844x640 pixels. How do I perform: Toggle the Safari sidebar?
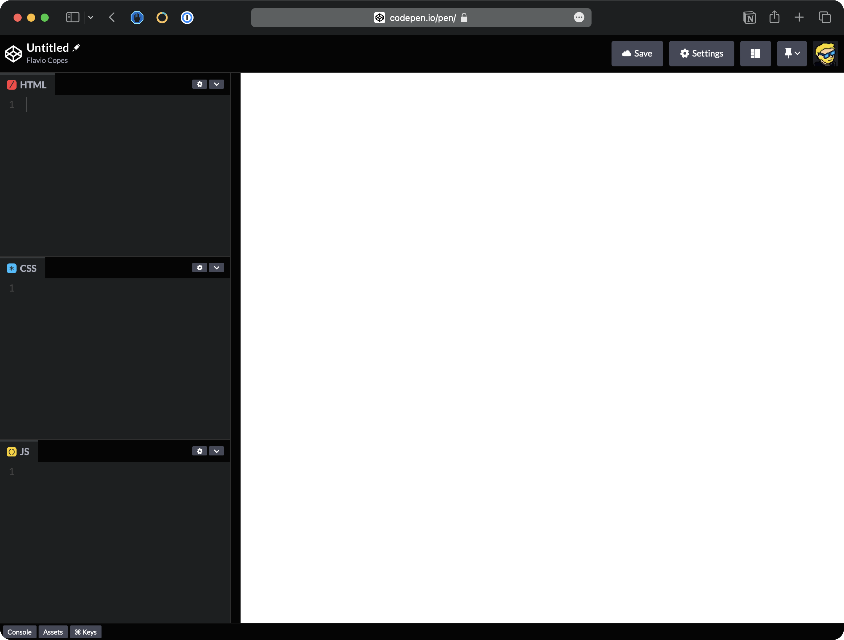(x=72, y=18)
